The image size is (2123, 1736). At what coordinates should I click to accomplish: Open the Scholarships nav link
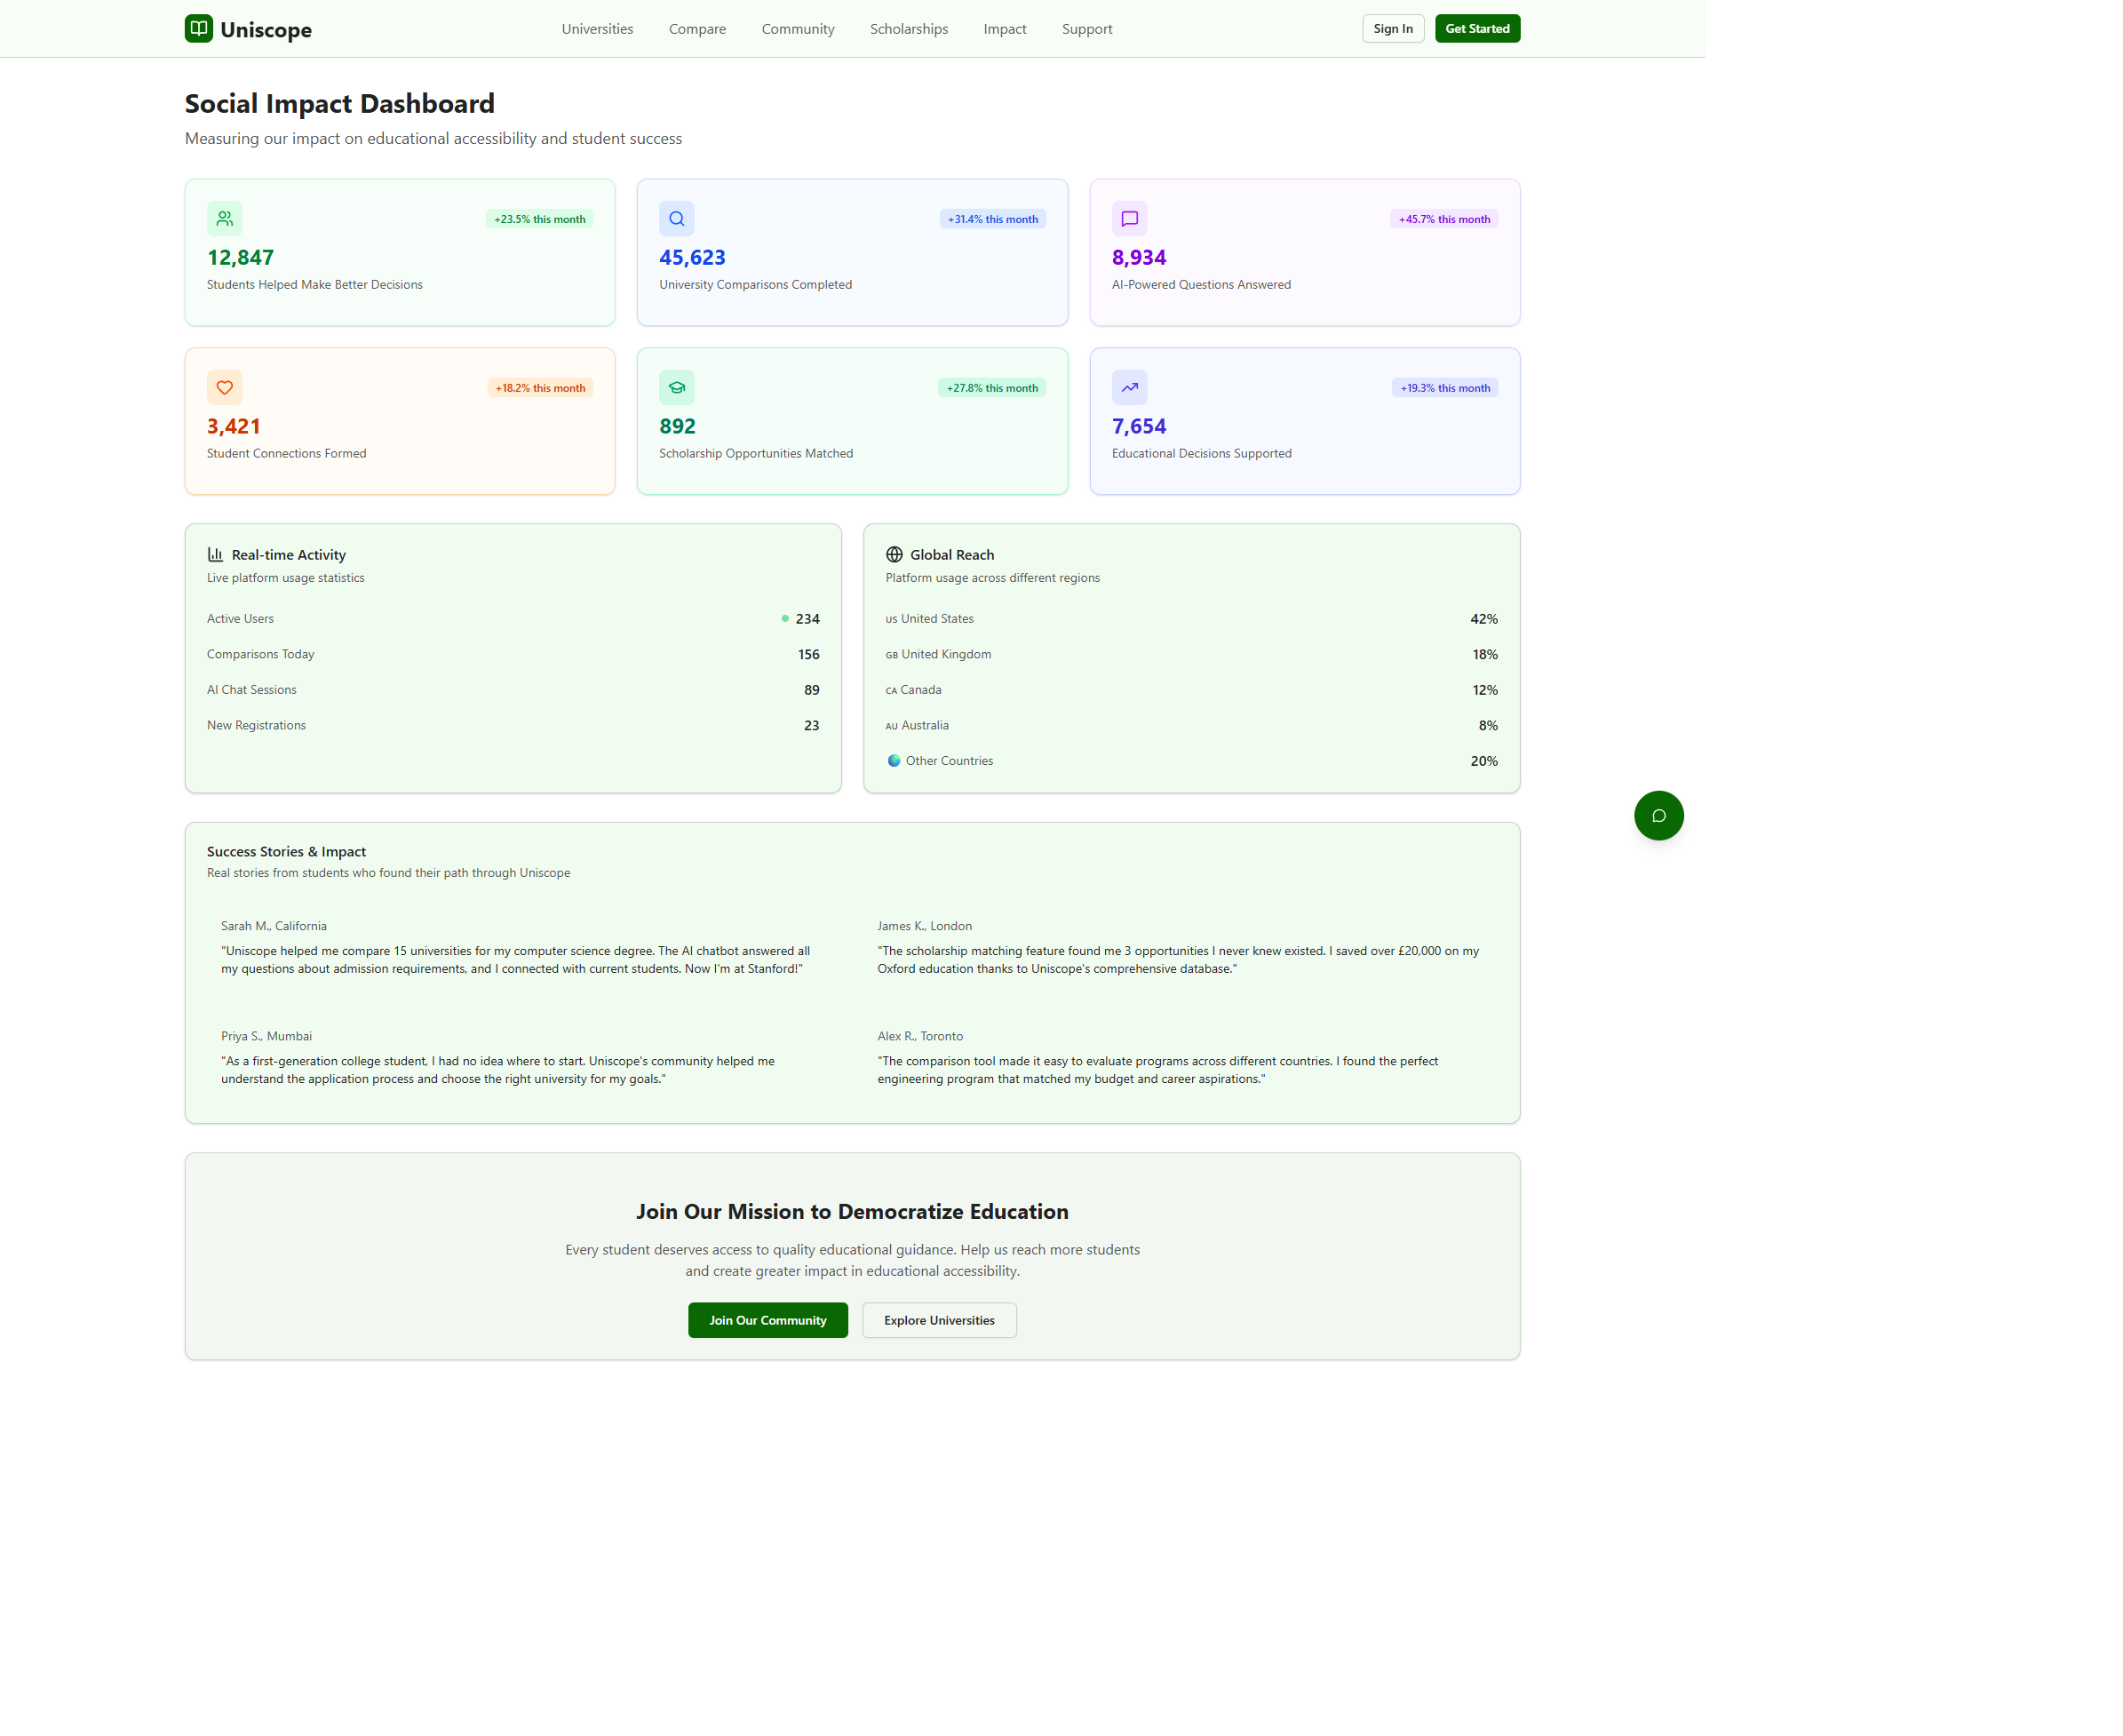[x=908, y=29]
